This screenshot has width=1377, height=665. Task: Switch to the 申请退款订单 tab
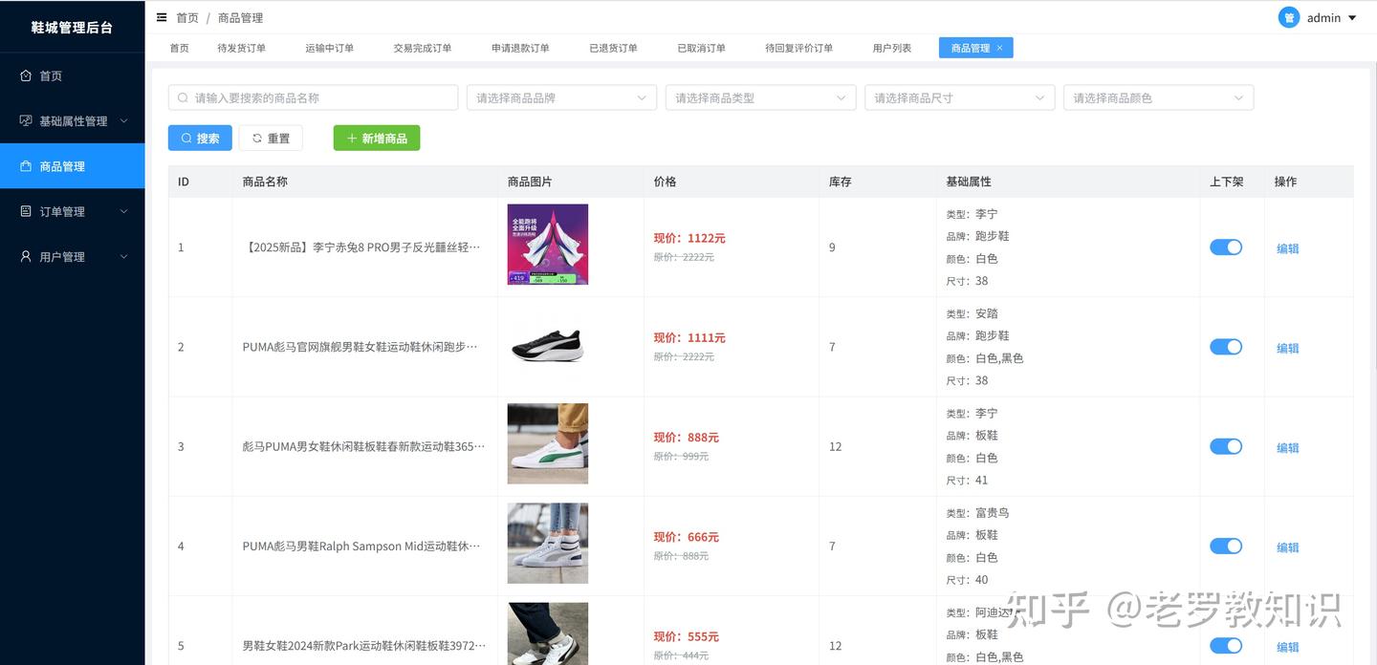coord(520,48)
